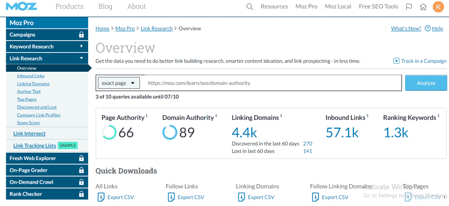This screenshot has height=206, width=449.
Task: Click lock icon on Fresh Web Explorer
Action: (x=81, y=158)
